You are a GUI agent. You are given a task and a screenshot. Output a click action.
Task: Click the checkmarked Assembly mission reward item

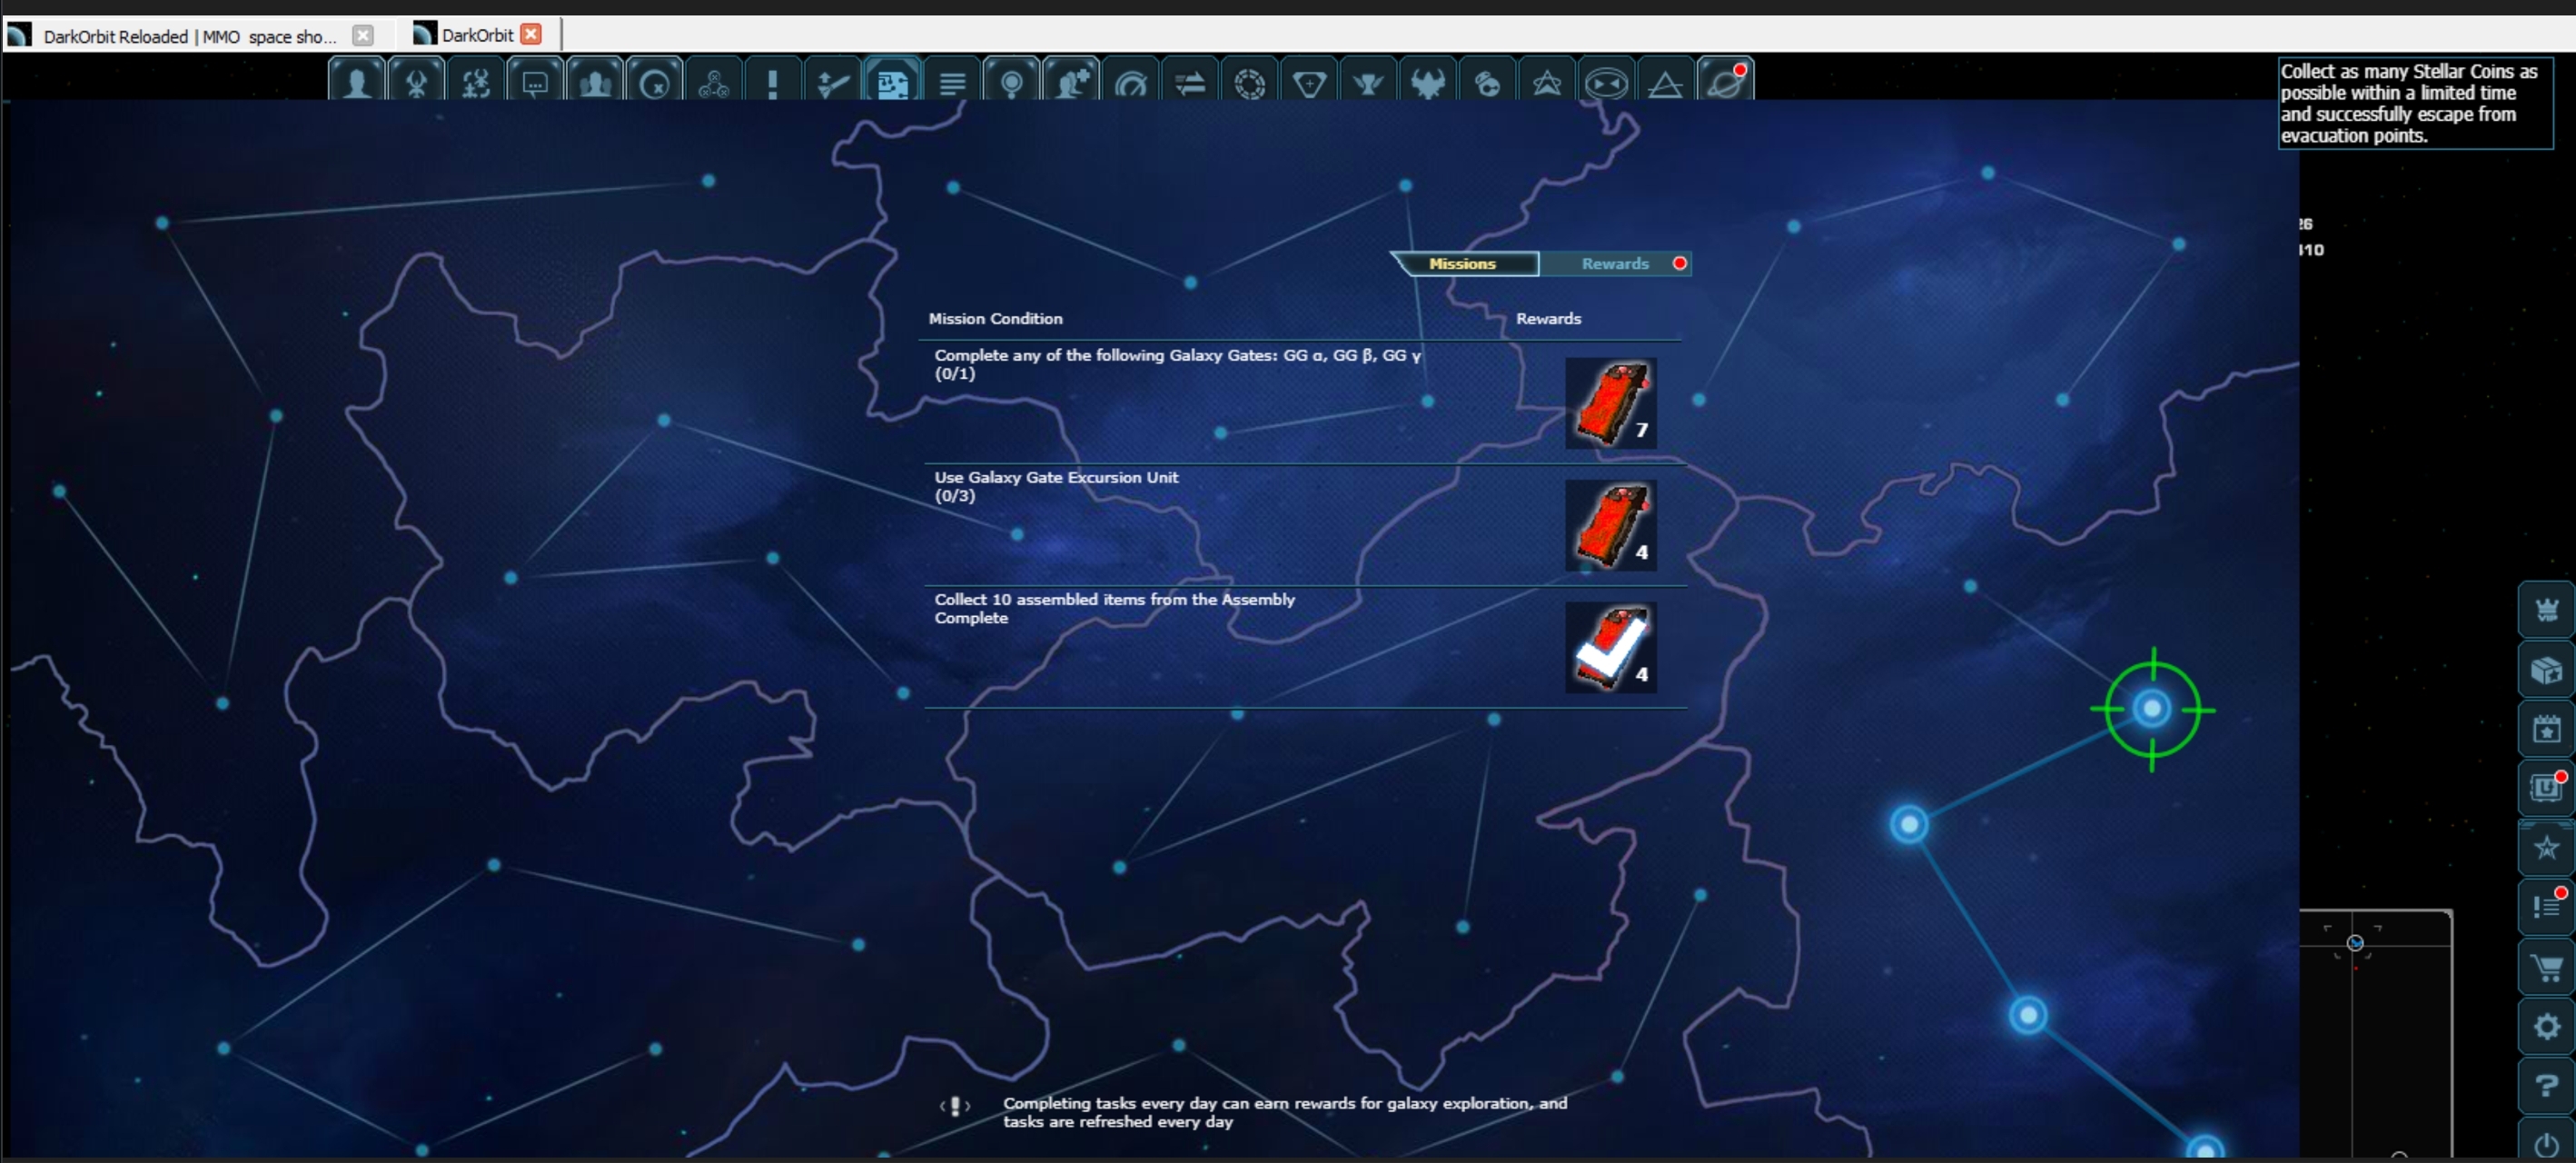pyautogui.click(x=1610, y=647)
